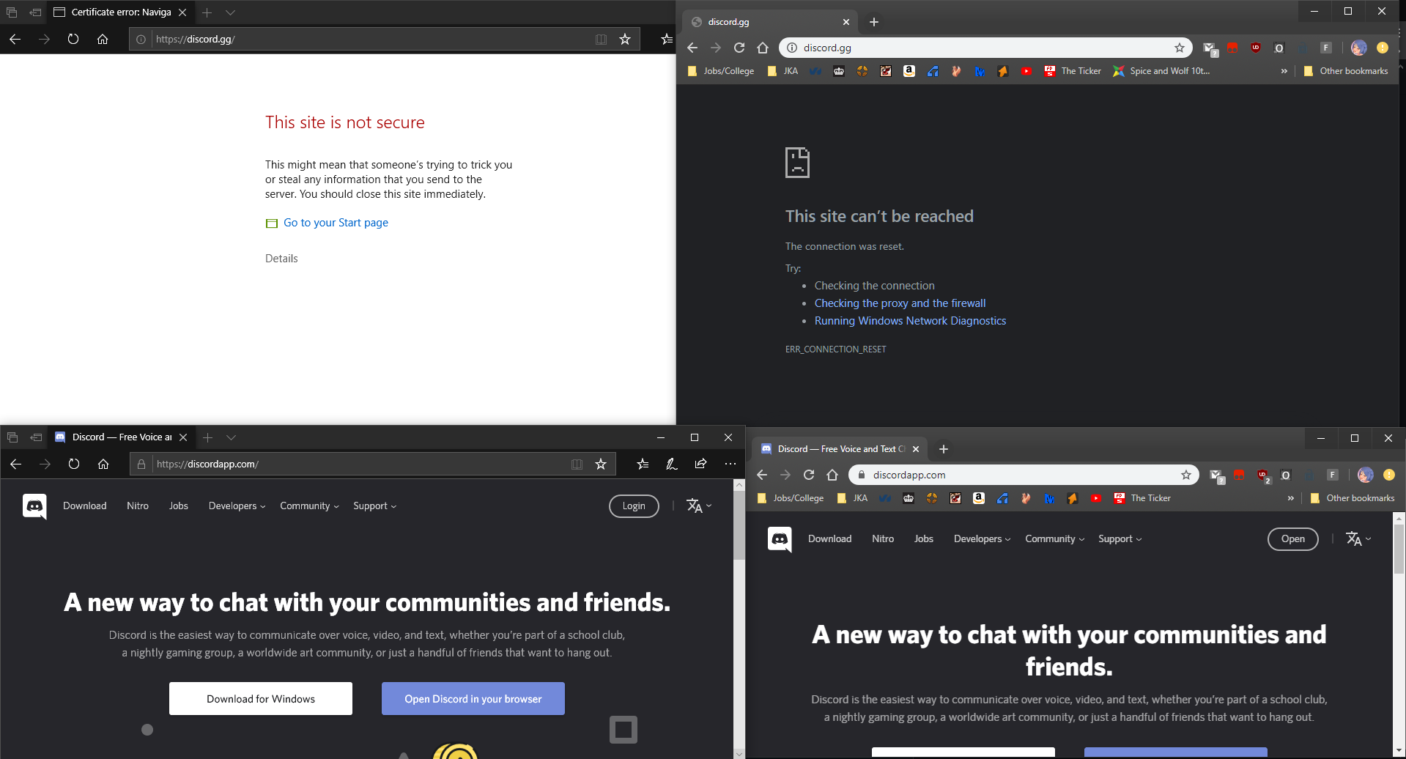Share the discordapp.com page from the bottom Edge window

tap(700, 464)
